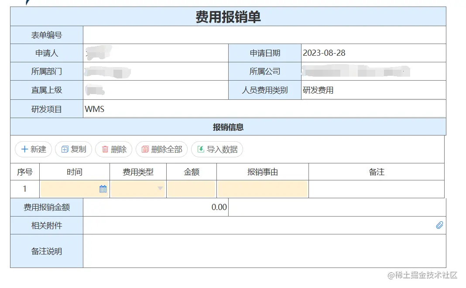This screenshot has height=288, width=466.
Task: Click the 直属上级 label
Action: click(47, 90)
